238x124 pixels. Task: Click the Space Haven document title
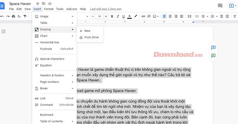20,4
